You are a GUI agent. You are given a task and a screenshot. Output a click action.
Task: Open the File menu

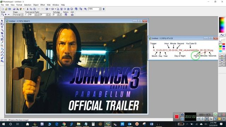(x=2, y=5)
